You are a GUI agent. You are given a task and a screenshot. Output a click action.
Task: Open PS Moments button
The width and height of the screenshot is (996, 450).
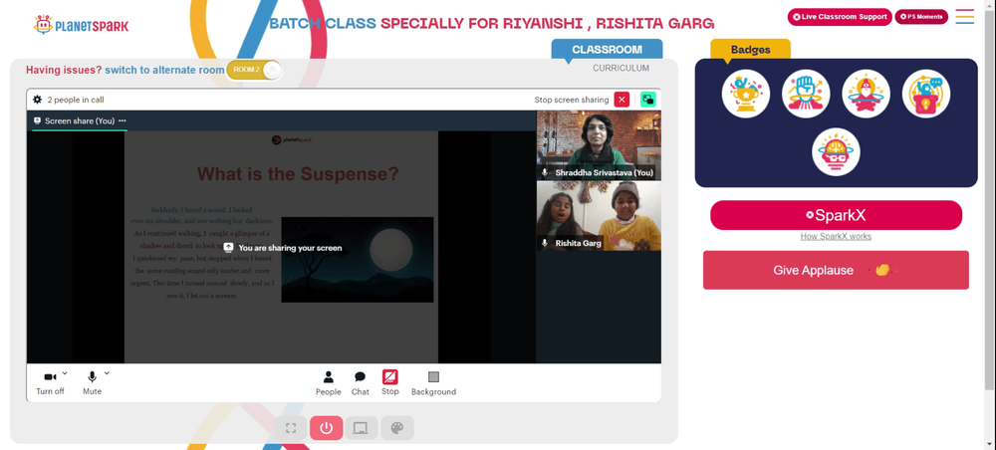point(921,17)
